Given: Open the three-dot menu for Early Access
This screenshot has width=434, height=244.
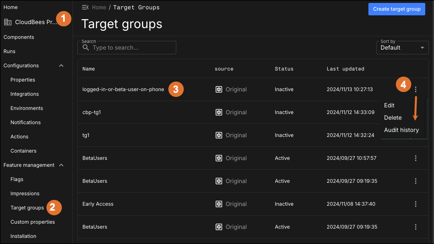Looking at the screenshot, I should 416,204.
